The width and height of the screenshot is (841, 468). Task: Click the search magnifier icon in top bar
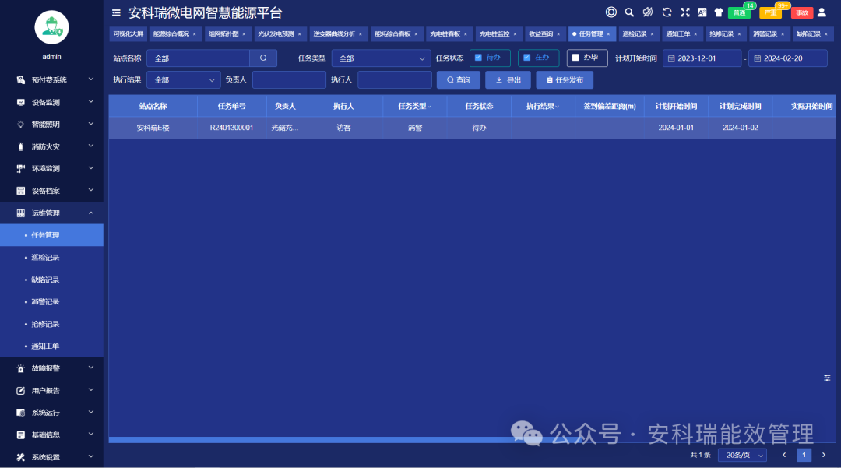[x=629, y=12]
